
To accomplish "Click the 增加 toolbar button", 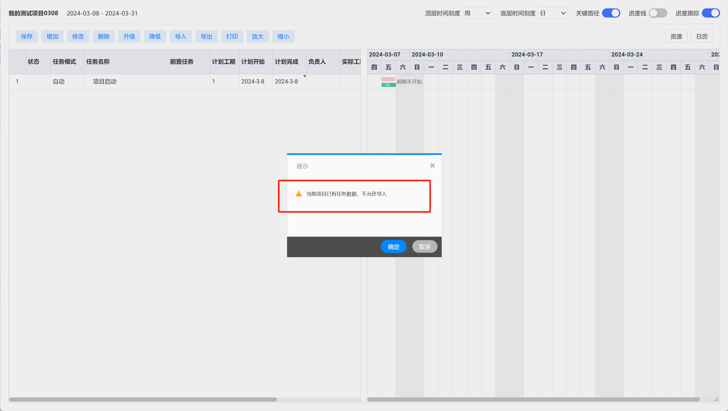I will [x=52, y=36].
